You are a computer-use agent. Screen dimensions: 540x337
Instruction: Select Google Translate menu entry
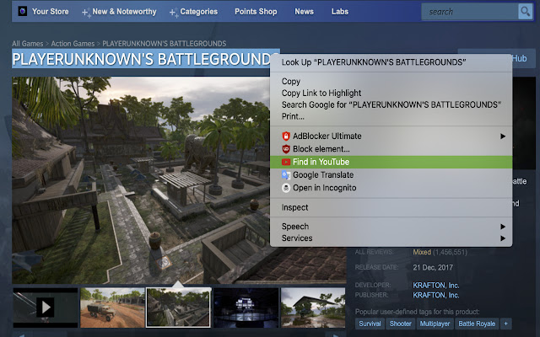pyautogui.click(x=391, y=175)
